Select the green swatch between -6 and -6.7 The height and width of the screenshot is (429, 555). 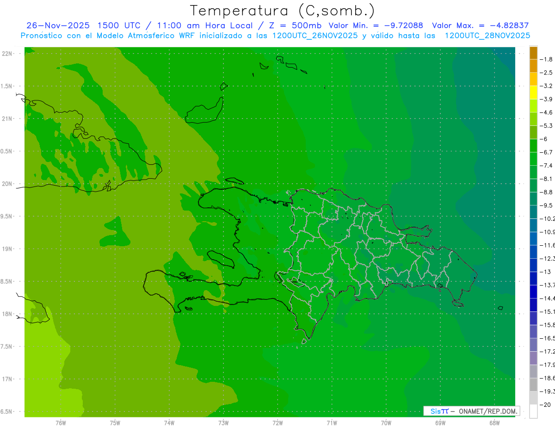pyautogui.click(x=534, y=146)
